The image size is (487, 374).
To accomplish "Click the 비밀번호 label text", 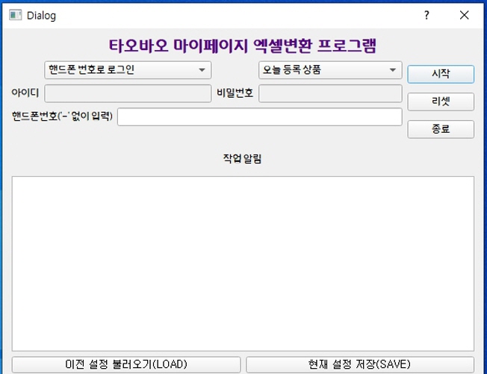I will click(235, 93).
